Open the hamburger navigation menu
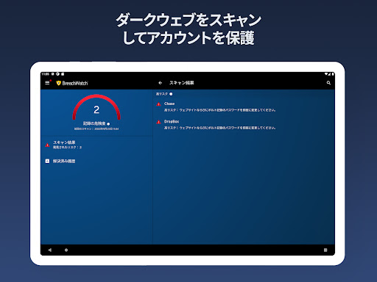 coord(47,83)
